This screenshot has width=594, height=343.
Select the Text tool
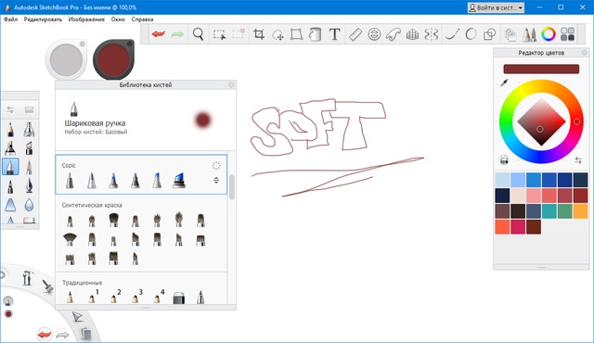click(334, 34)
